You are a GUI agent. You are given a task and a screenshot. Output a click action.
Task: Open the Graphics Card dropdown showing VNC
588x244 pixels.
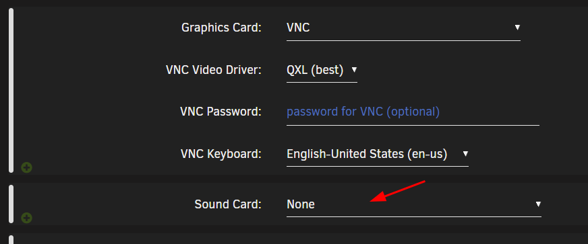(x=403, y=28)
